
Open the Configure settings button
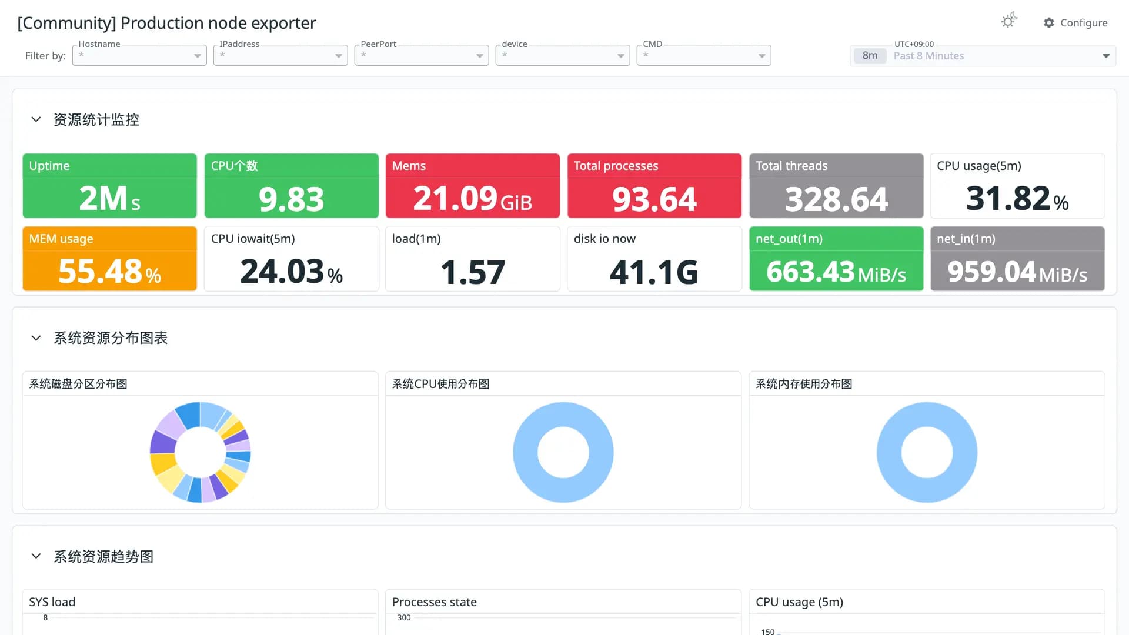[x=1075, y=23]
